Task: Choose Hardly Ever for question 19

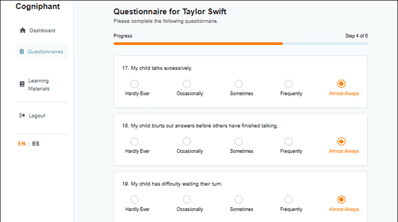Action: (x=134, y=200)
